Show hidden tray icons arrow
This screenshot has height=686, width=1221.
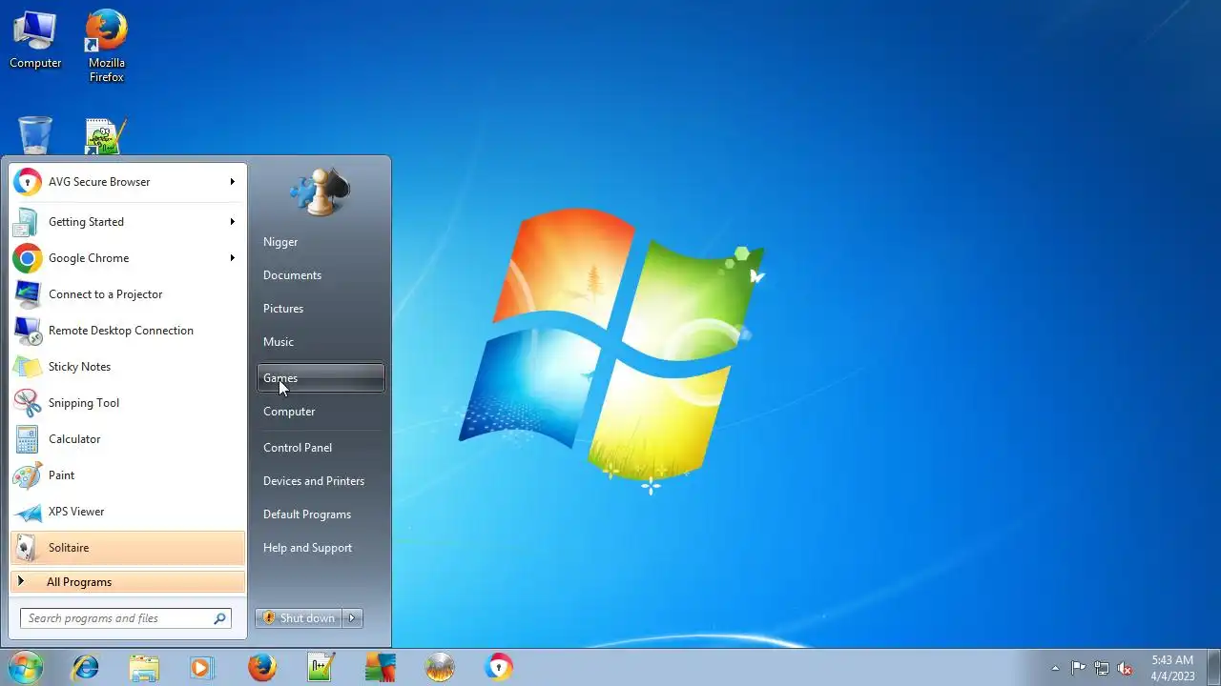click(1055, 668)
